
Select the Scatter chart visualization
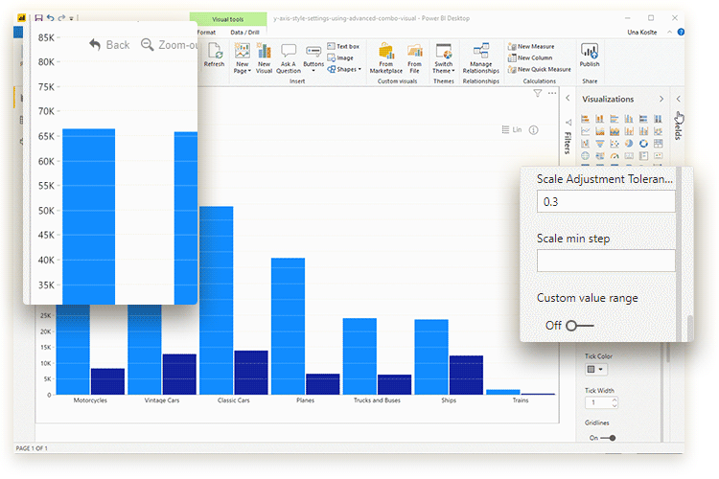(615, 144)
